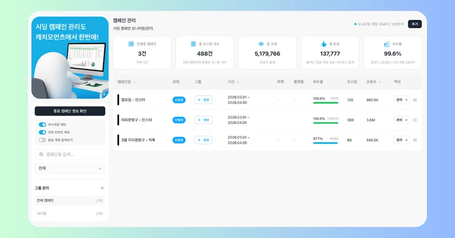Click the bar chart icon on 회수율 card

pos(387,44)
